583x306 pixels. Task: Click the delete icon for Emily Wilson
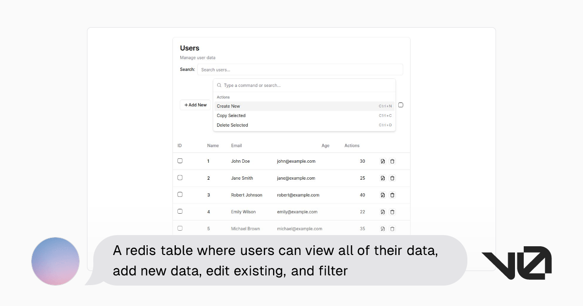(x=392, y=212)
